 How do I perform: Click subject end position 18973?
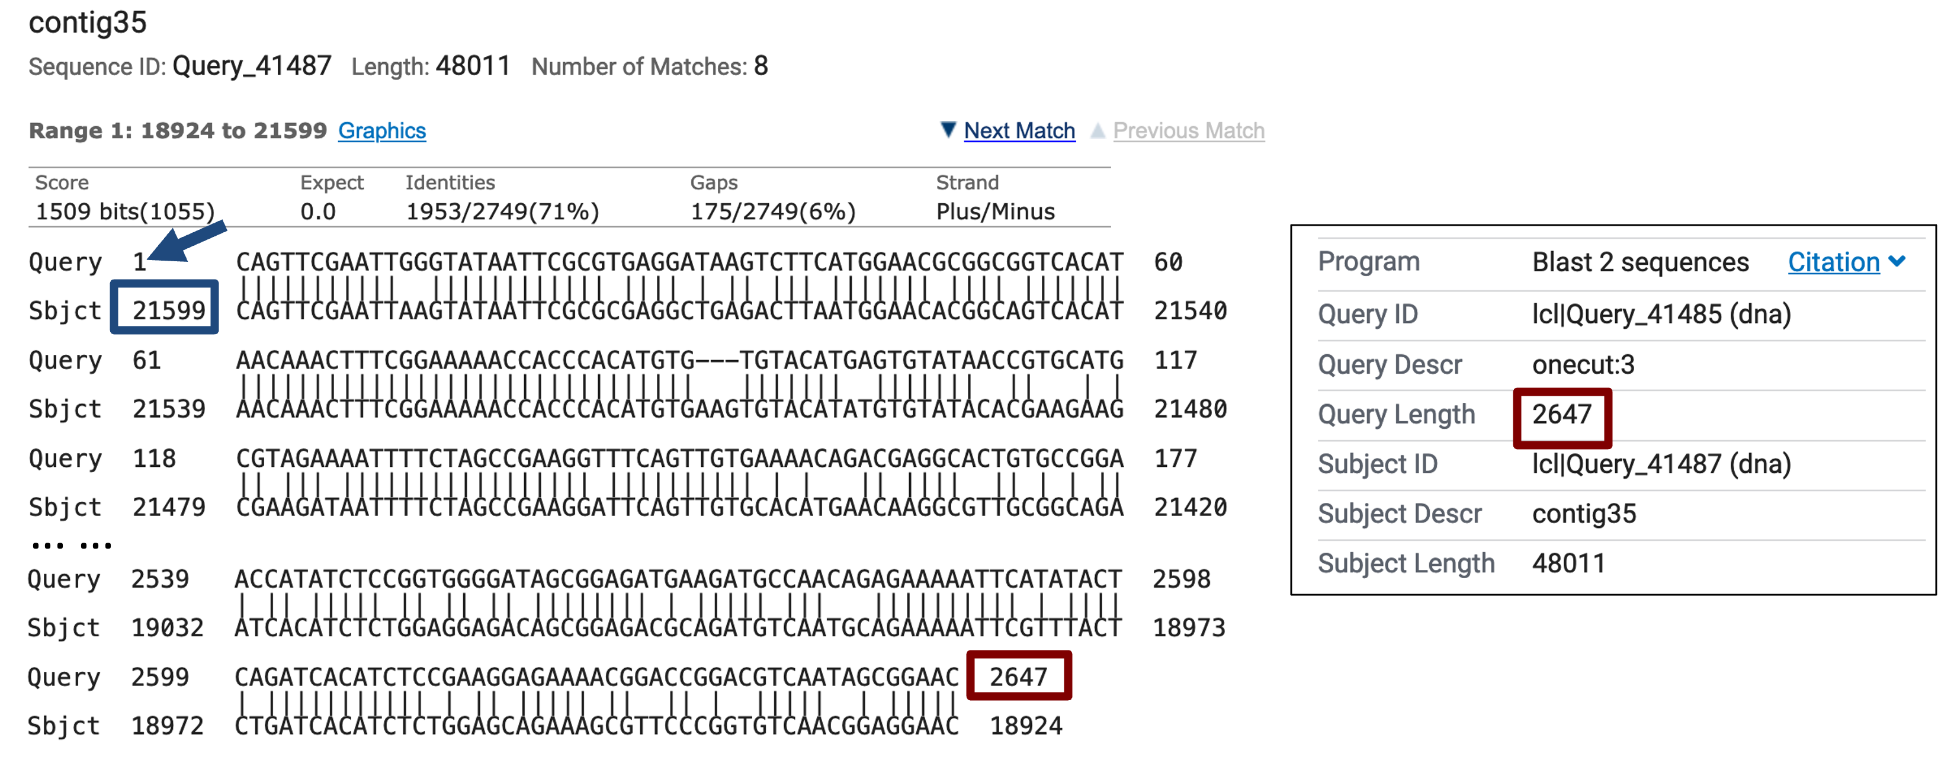1189,627
